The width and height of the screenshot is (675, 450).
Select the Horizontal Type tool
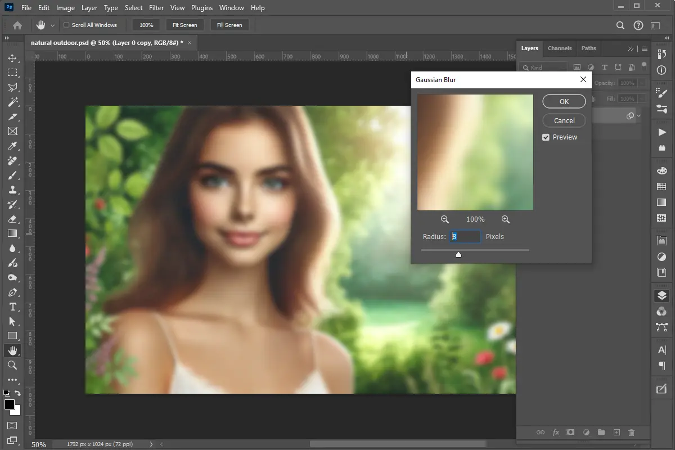(x=12, y=307)
